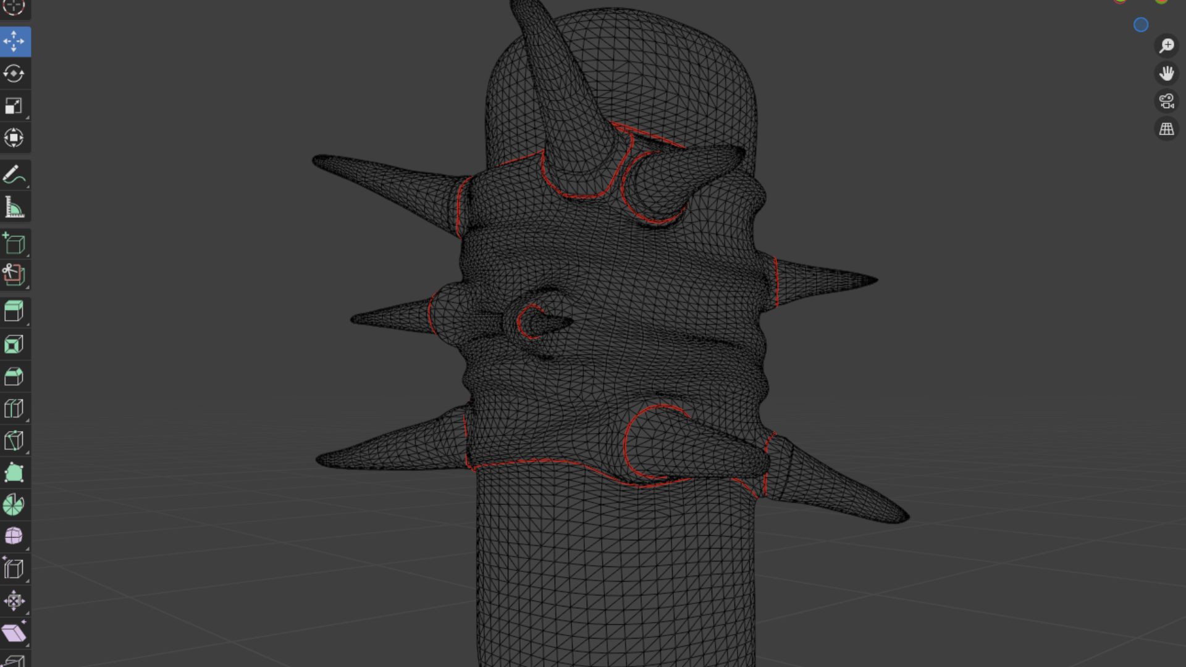Select the Annotate pencil tool
This screenshot has height=667, width=1186.
pyautogui.click(x=14, y=175)
